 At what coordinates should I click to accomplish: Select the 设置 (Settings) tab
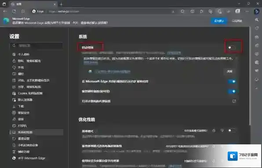pyautogui.click(x=33, y=4)
